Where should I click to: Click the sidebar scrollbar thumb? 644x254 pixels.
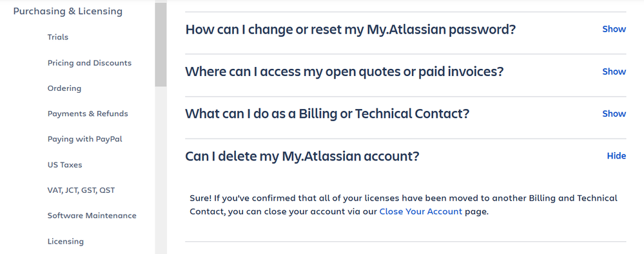161,44
